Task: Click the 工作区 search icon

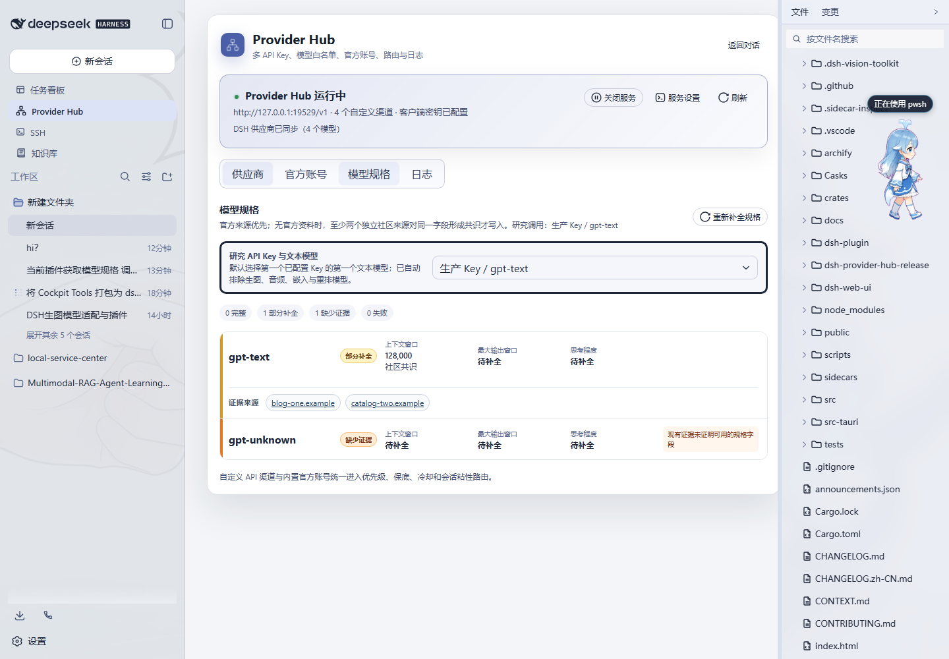Action: [x=125, y=177]
